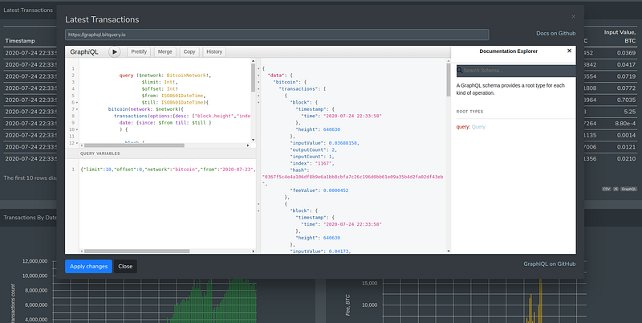Fold the "data" object in the results pane
This screenshot has height=323, width=642.
(x=258, y=75)
